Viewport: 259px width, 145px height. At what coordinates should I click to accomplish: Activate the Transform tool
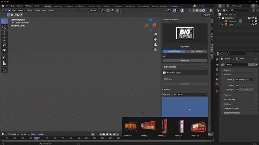[x=4, y=51]
